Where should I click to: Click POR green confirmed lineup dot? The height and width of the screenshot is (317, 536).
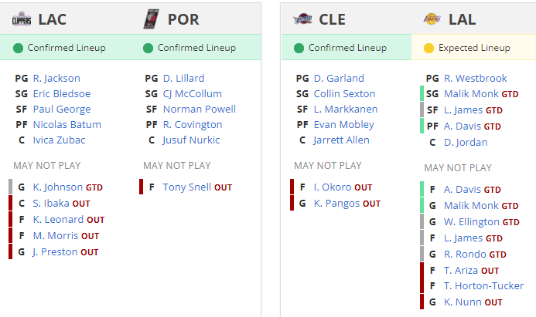point(148,48)
